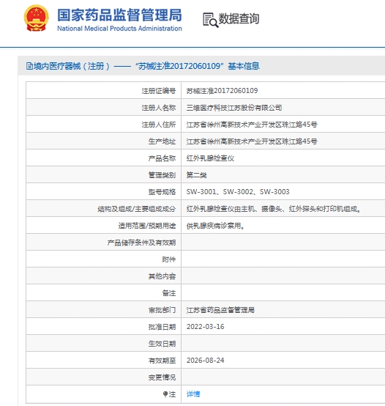Click the 变更情况 label
The image size is (385, 406).
tap(162, 377)
